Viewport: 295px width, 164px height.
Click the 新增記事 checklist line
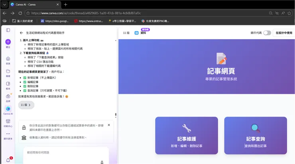[40, 77]
